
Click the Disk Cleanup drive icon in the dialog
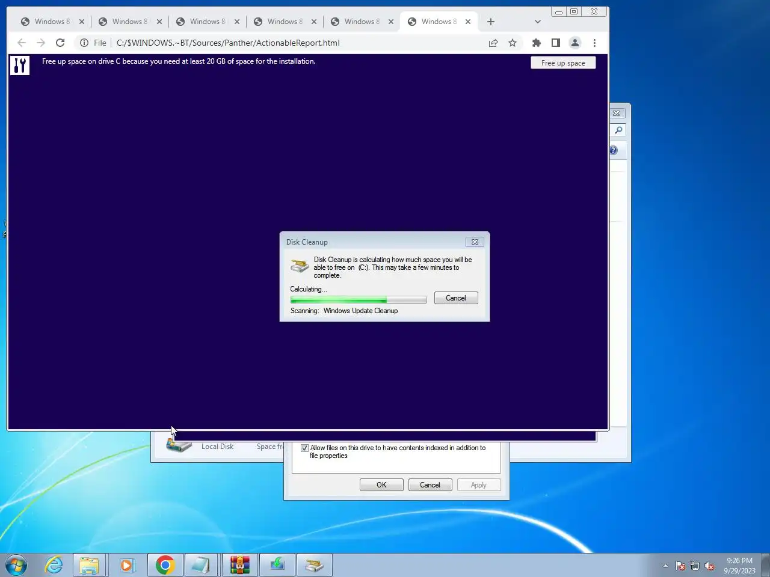pos(300,265)
